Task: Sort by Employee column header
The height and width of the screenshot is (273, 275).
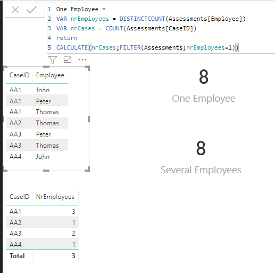Action: tap(50, 75)
